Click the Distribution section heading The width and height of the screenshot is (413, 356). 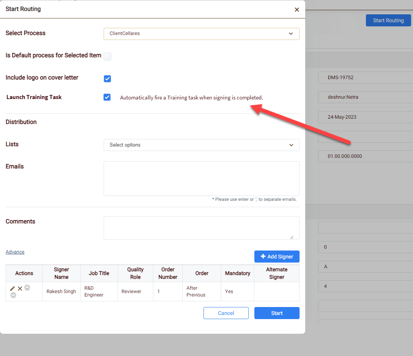21,122
